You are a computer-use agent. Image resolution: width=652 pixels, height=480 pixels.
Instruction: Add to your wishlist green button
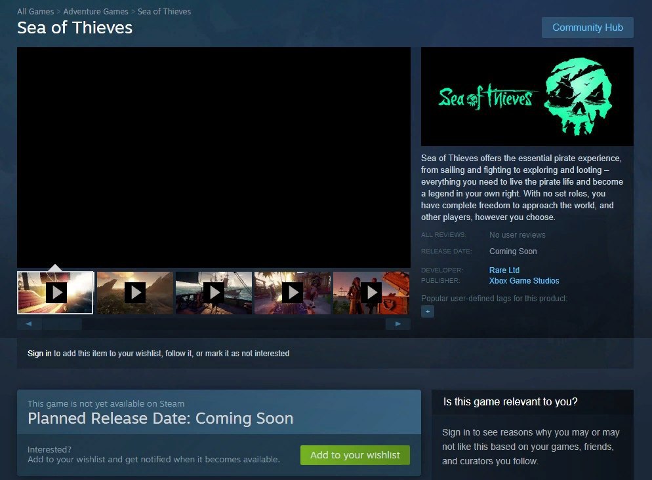355,455
